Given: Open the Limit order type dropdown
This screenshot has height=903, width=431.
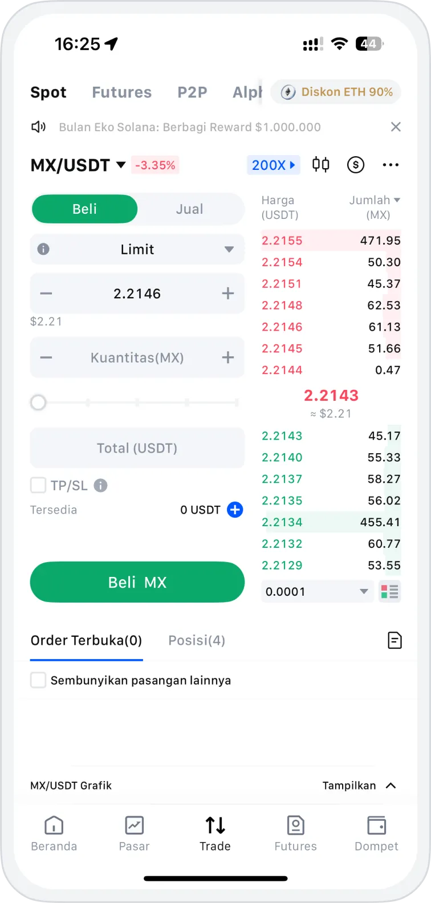Looking at the screenshot, I should [x=137, y=249].
